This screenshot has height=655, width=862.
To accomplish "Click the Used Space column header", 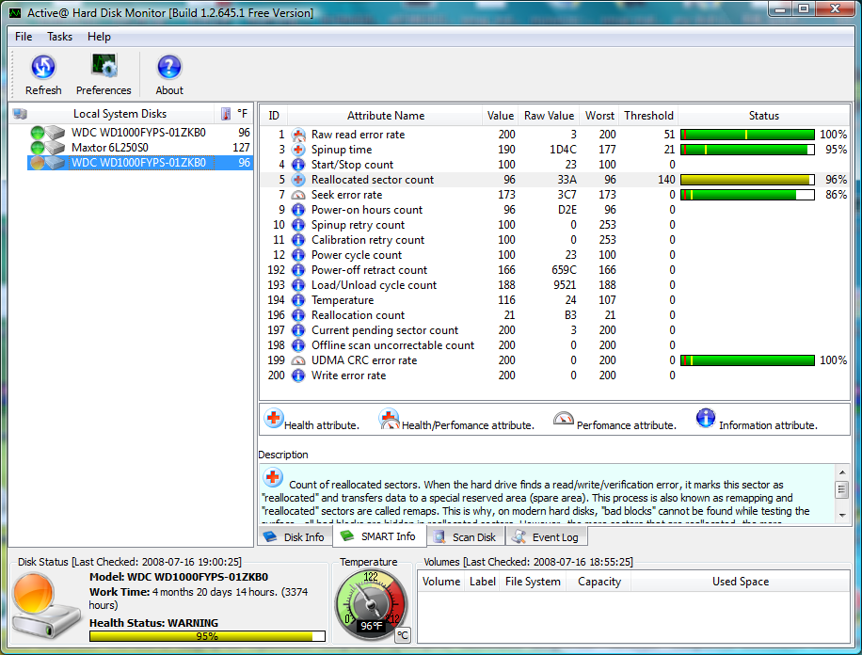I will click(741, 582).
